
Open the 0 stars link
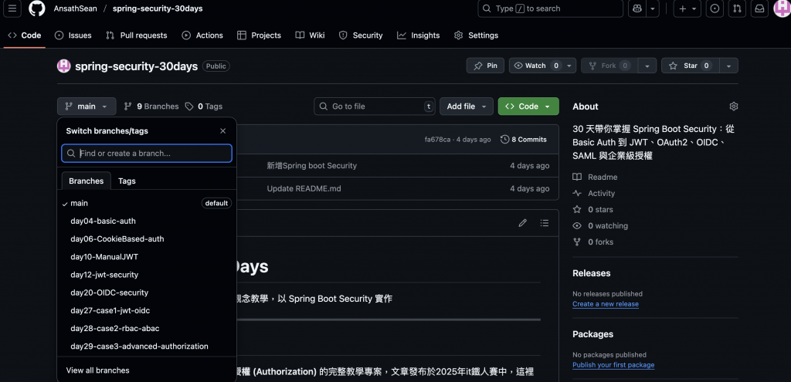click(x=593, y=210)
